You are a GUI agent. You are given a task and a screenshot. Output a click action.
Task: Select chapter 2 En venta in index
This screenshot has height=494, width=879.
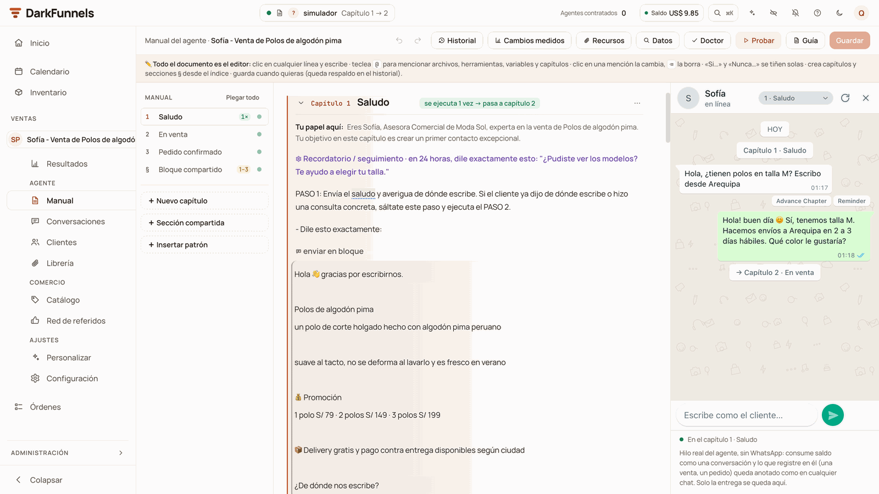point(204,134)
